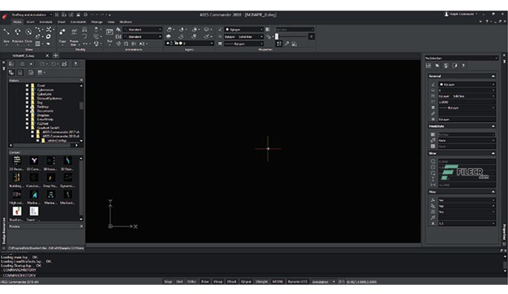Select the Line drawing tool
Viewport: 508px width, 294px height.
tap(6, 35)
